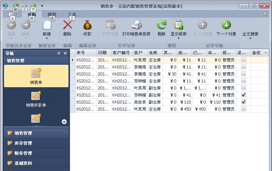Screen dimensions: 272x171
Task: Toggle checkbox in first 叶其周 row
Action: click(x=243, y=60)
